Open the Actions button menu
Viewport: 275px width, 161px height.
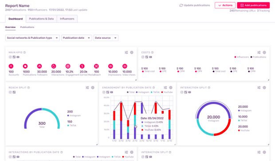[225, 5]
